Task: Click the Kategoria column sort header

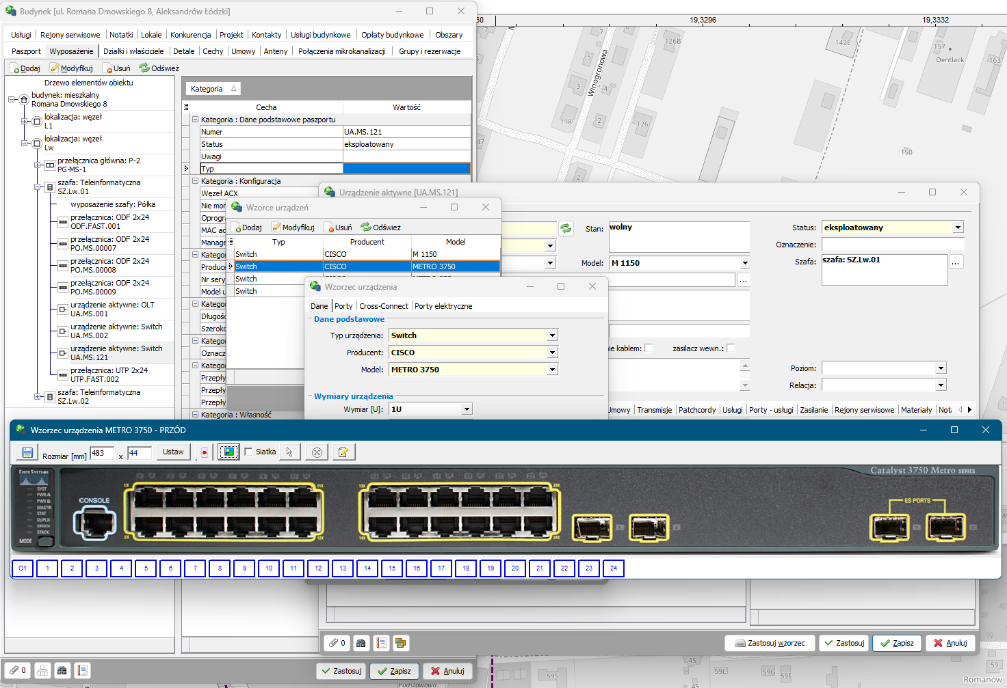Action: click(x=213, y=89)
